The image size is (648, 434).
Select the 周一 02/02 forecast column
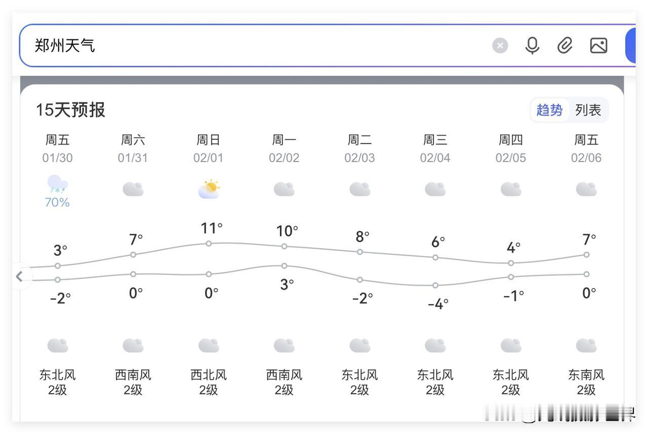(x=284, y=148)
